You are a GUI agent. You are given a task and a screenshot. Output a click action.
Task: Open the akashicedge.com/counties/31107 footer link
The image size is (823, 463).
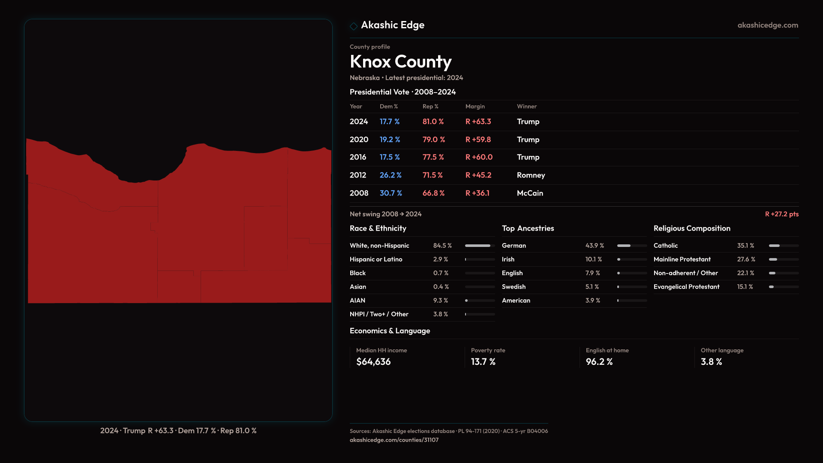point(394,440)
